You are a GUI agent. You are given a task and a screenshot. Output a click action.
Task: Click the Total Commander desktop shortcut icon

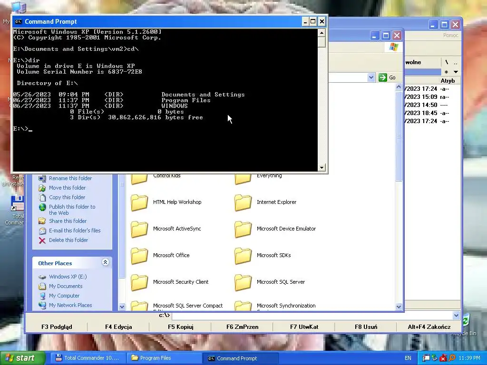click(x=17, y=203)
